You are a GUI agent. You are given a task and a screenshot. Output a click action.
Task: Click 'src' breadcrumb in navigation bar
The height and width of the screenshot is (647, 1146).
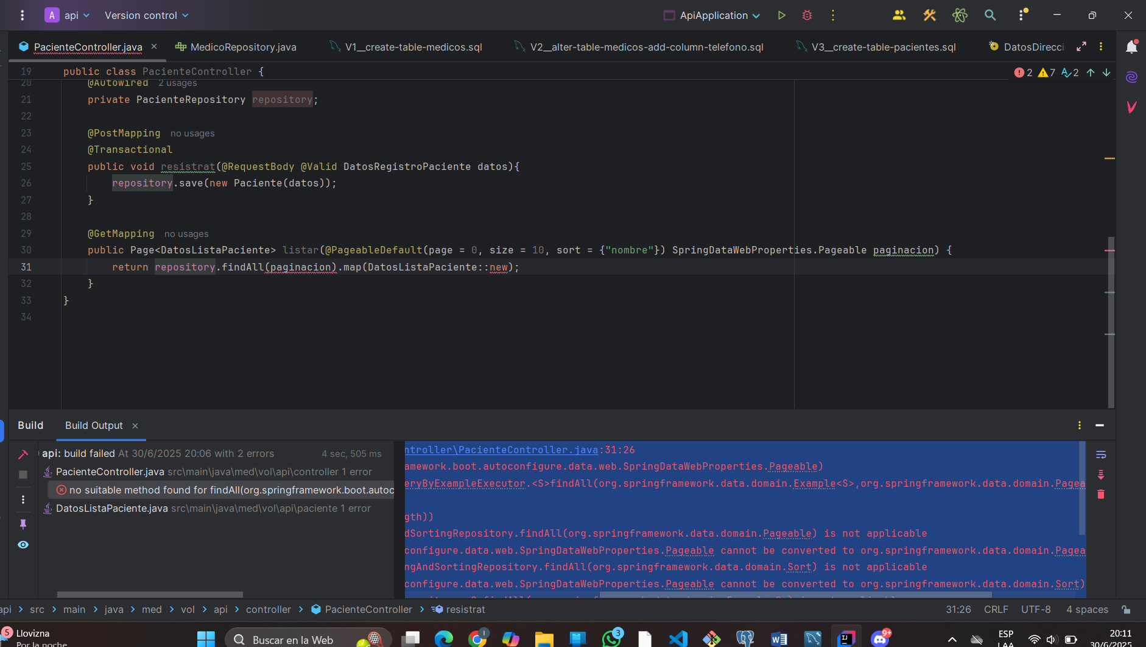pos(37,609)
